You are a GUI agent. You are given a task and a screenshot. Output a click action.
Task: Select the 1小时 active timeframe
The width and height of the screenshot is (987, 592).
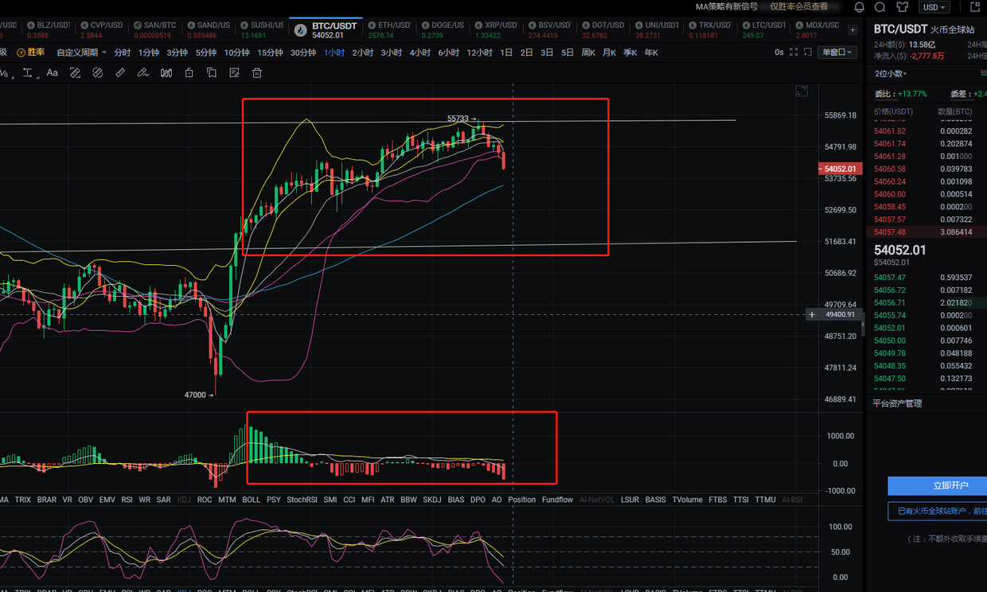coord(334,53)
